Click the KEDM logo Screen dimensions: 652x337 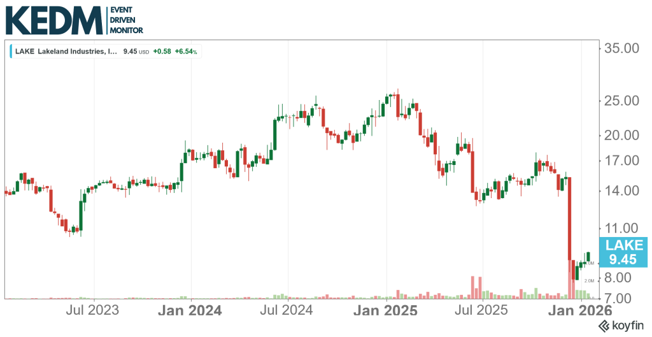click(x=53, y=21)
